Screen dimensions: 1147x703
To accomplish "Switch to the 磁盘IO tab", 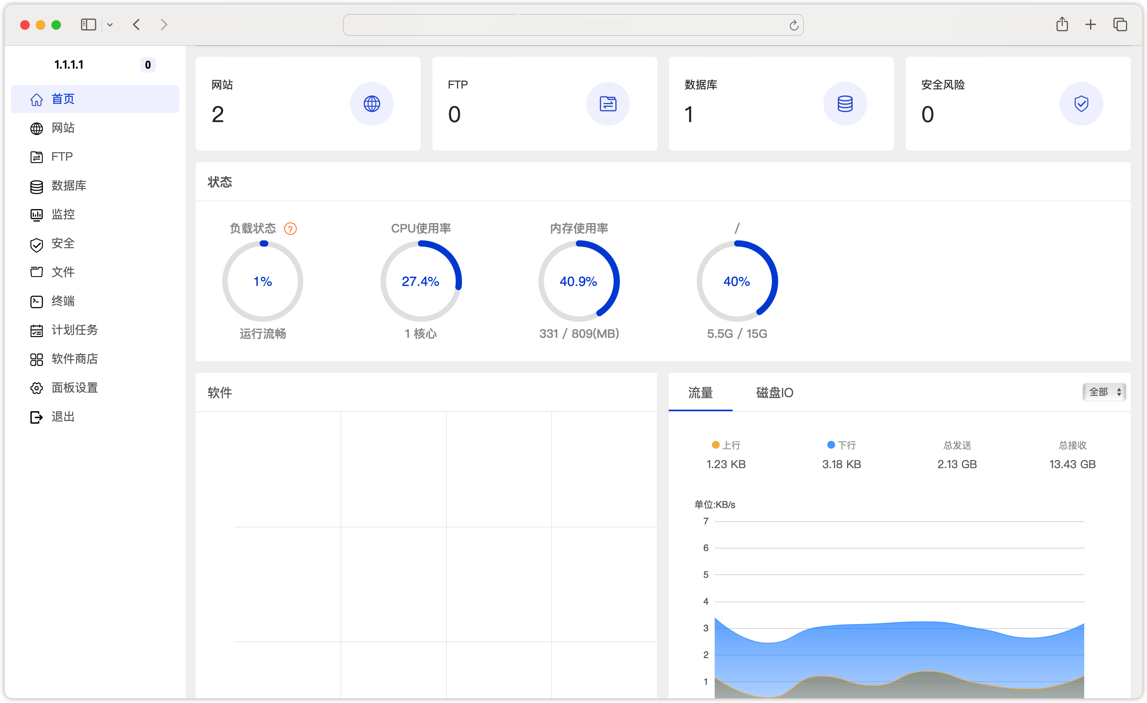I will [774, 393].
